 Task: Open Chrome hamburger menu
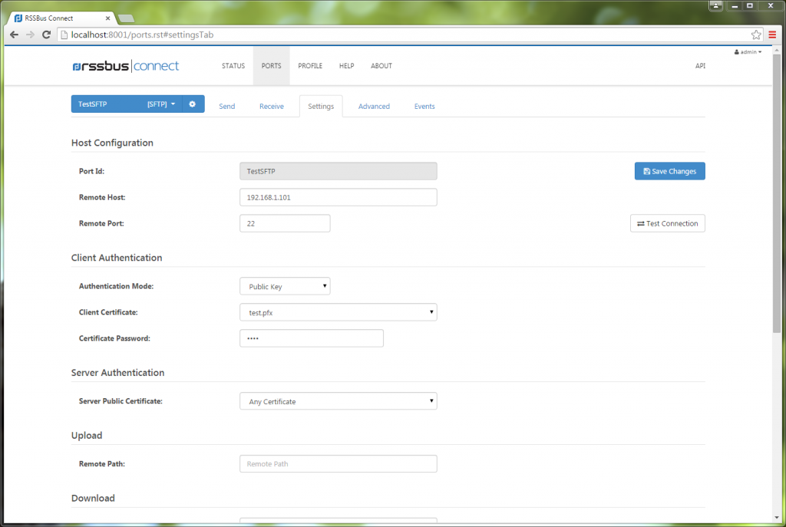772,35
